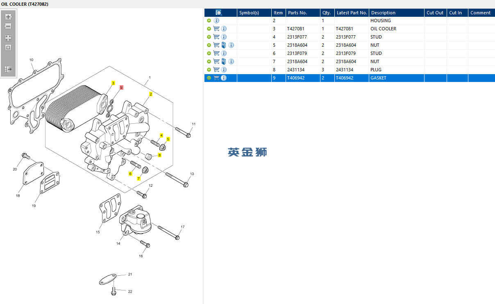The width and height of the screenshot is (495, 304).
Task: Click the OIL COOLER (T427082) title
Action: (x=25, y=4)
